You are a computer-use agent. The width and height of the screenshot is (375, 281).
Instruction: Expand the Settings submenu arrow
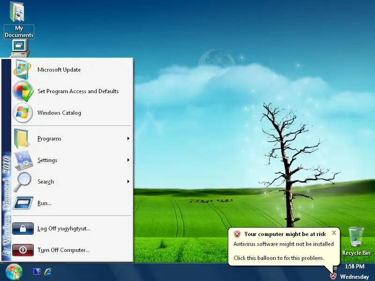pyautogui.click(x=128, y=160)
